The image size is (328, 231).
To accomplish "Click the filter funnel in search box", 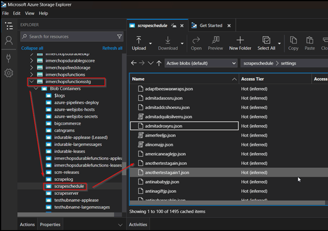I will coord(120,37).
